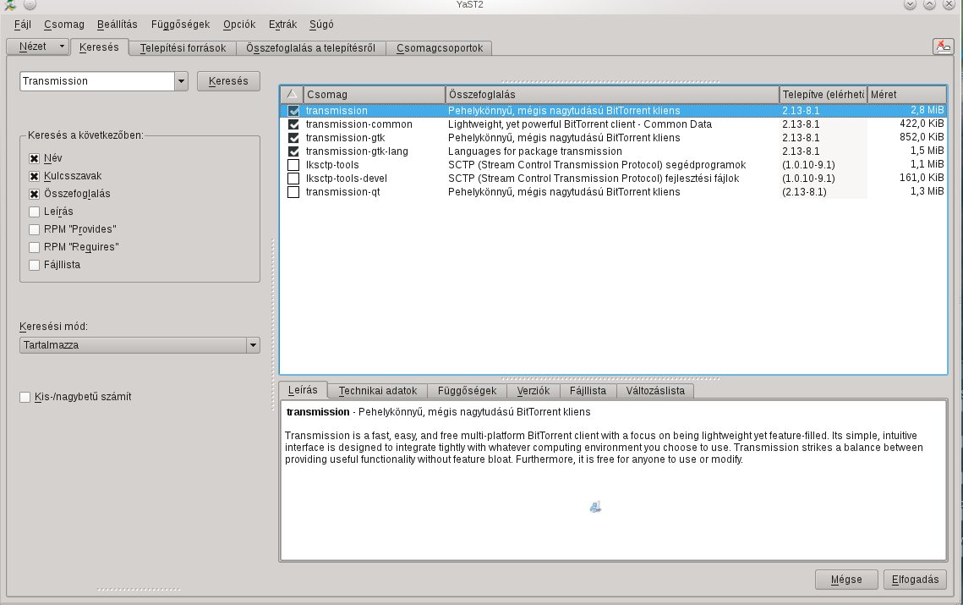963x605 pixels.
Task: Click the status column header sort arrow icon
Action: pyautogui.click(x=292, y=94)
